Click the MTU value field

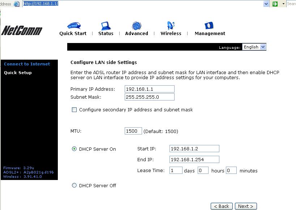(x=133, y=131)
